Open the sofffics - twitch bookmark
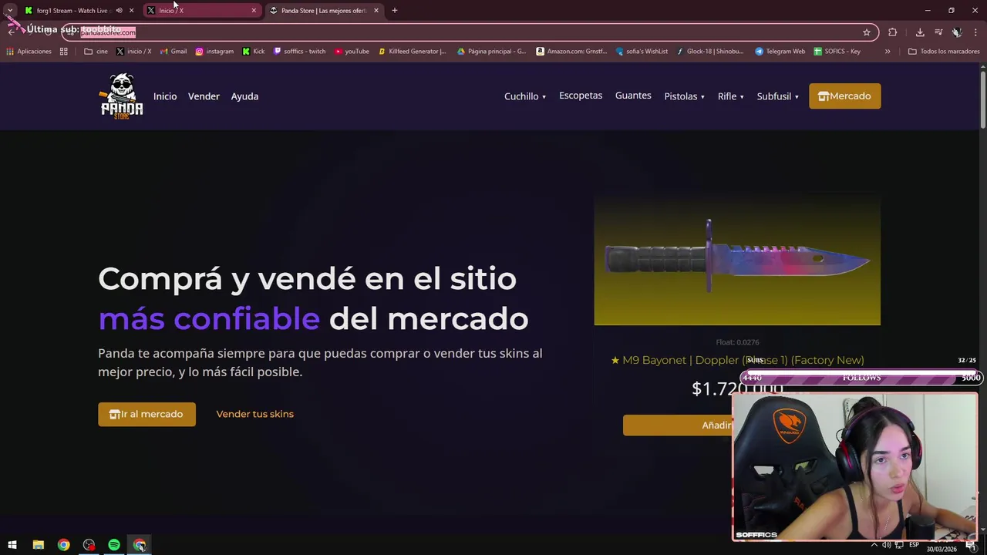 coord(300,52)
